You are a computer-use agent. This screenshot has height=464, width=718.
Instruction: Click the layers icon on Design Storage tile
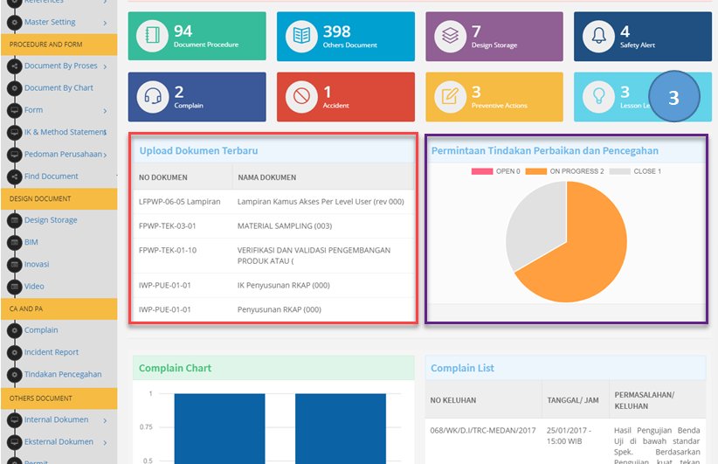(450, 36)
